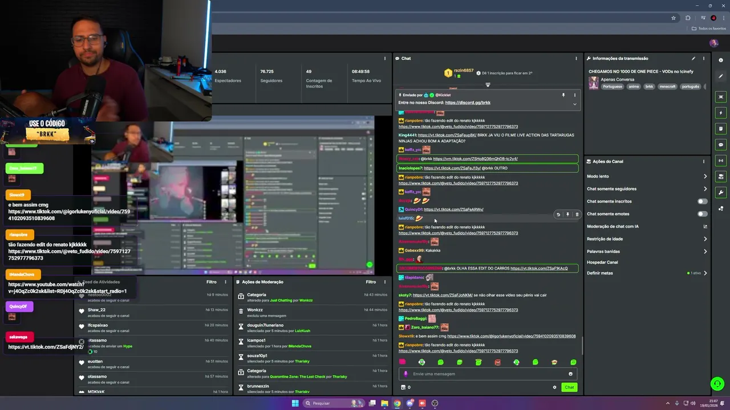Open stats panel three-dot menu
The height and width of the screenshot is (410, 730).
[385, 58]
